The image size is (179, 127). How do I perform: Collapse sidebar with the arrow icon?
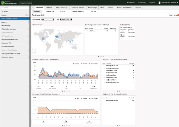tap(33, 8)
